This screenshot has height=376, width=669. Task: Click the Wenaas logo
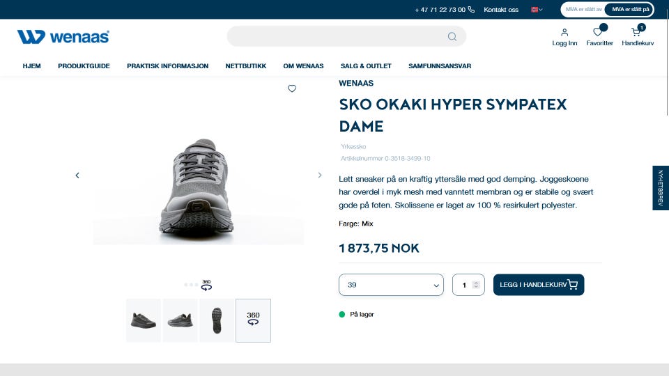coord(63,37)
